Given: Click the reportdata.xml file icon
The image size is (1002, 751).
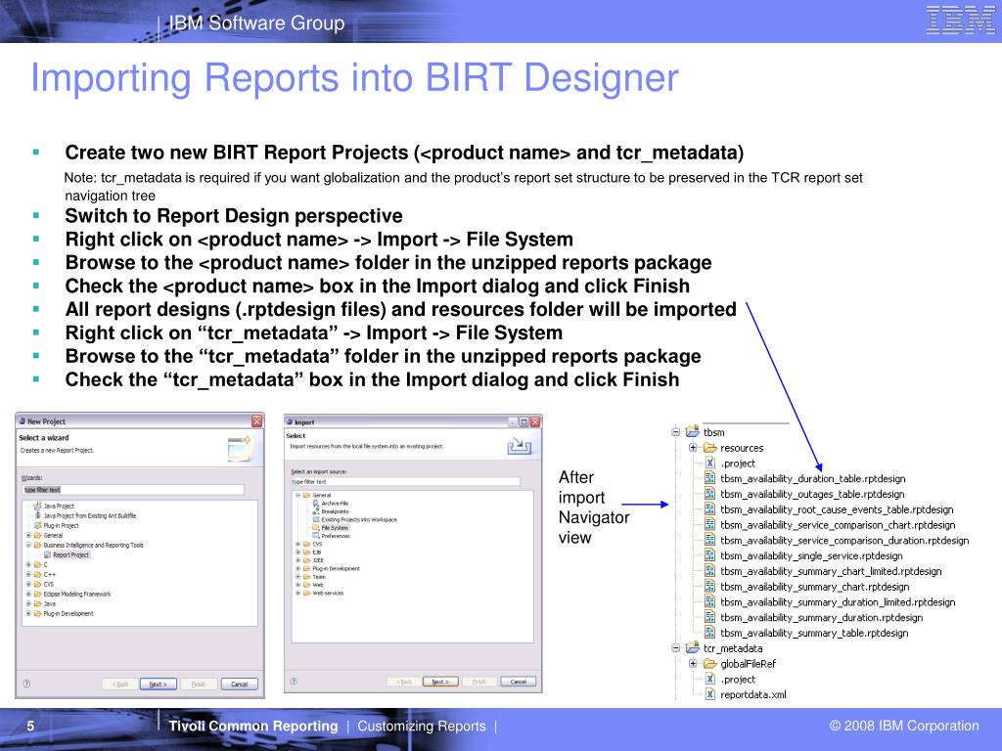Looking at the screenshot, I should (709, 695).
